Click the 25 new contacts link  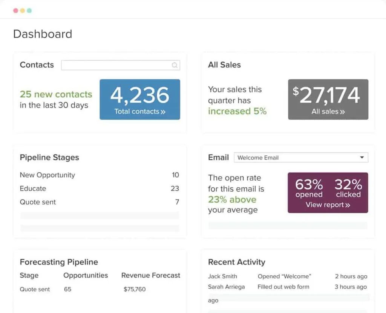[56, 95]
